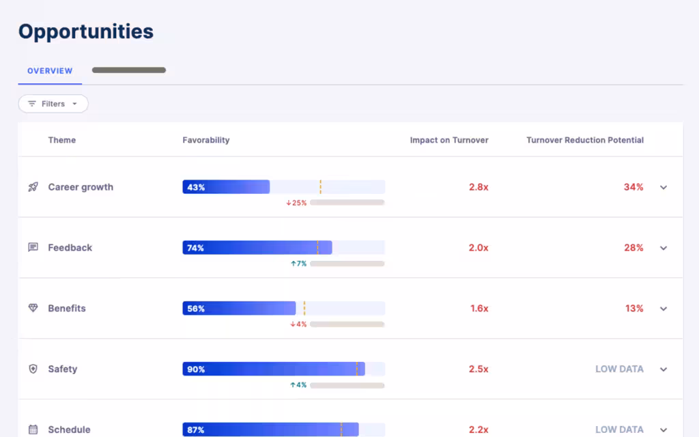Viewport: 699px width, 437px height.
Task: Click the filter lines icon in Filters
Action: pyautogui.click(x=31, y=104)
